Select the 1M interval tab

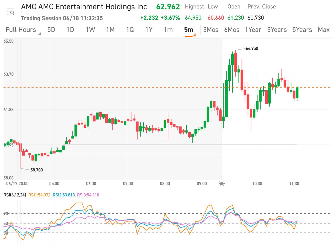tap(110, 30)
